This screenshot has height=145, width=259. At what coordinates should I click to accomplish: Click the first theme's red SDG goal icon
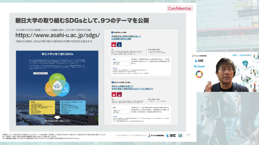pos(114,45)
